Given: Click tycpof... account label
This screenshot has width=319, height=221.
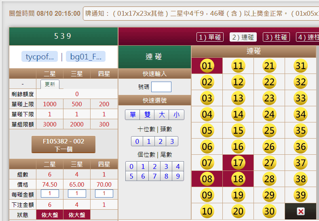Looking at the screenshot, I should tap(40, 57).
